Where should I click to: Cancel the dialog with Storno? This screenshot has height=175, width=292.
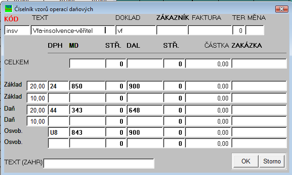click(x=272, y=161)
